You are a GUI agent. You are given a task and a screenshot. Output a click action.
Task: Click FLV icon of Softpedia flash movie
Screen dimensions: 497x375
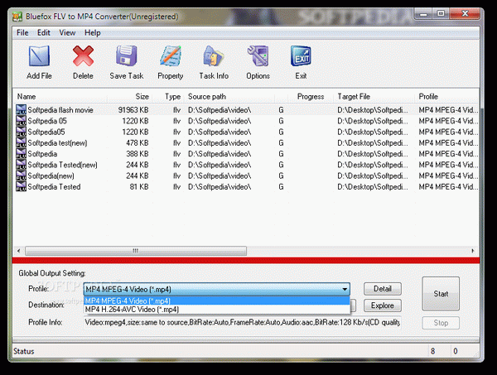pos(21,109)
